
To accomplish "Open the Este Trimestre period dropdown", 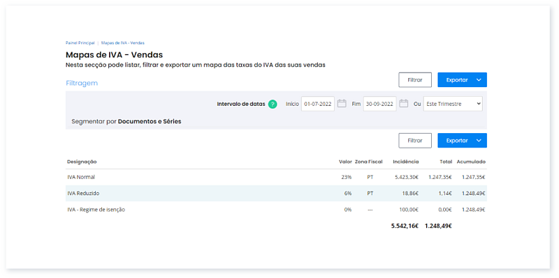I will click(453, 104).
